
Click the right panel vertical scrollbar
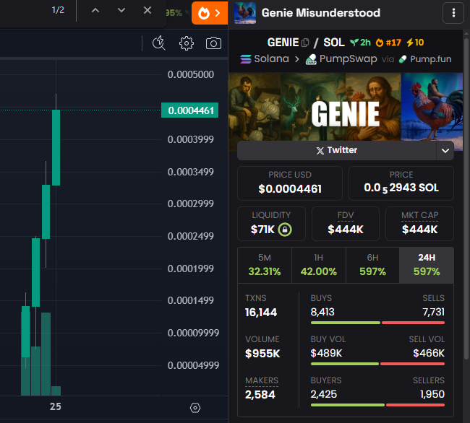coord(466,198)
